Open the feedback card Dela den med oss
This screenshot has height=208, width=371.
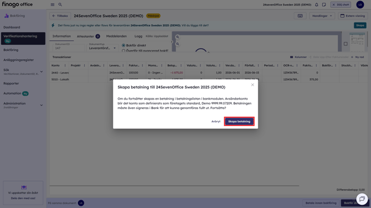pos(23,193)
